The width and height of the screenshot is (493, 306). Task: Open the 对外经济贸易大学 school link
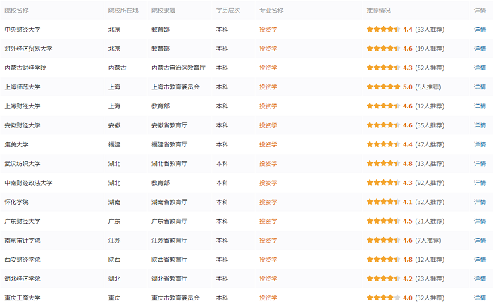click(28, 49)
